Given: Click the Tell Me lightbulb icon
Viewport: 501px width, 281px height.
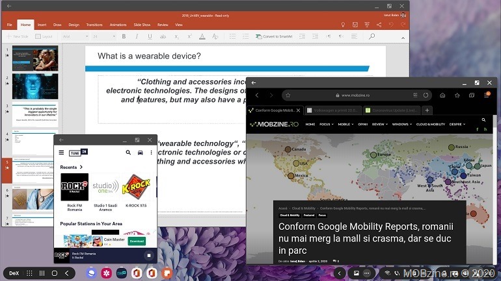Looking at the screenshot, I should click(x=343, y=25).
